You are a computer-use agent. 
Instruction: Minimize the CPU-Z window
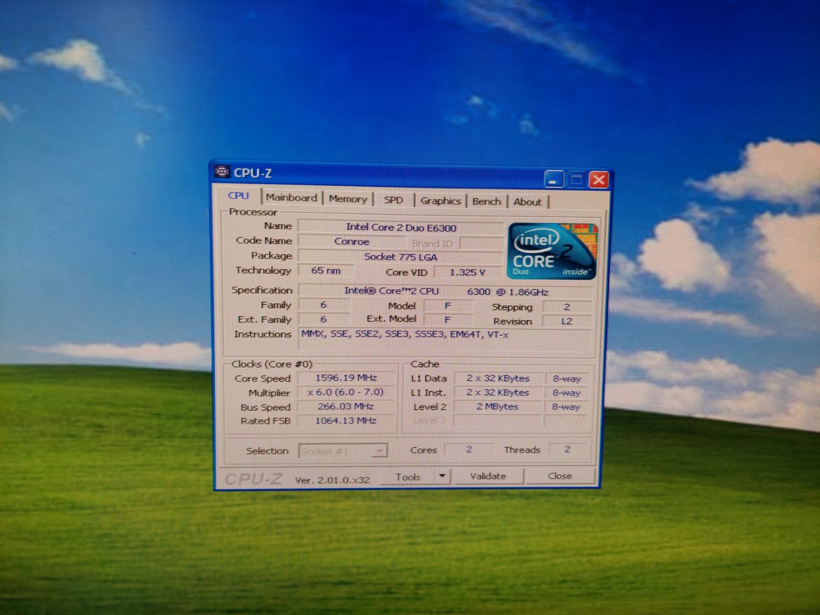(x=553, y=179)
